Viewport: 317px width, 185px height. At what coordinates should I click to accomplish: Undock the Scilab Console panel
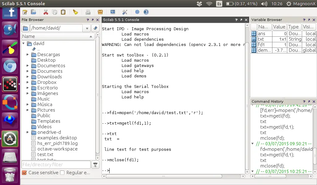coord(241,20)
